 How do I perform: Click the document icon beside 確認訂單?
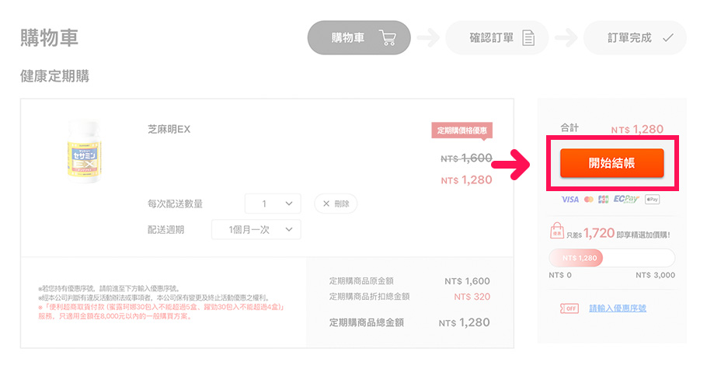tap(528, 38)
